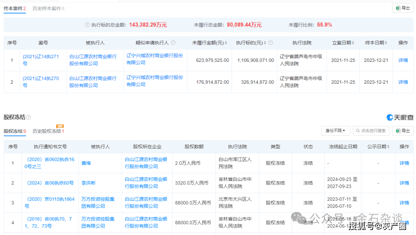Open the 身份不限 dropdown filter

click(335, 131)
